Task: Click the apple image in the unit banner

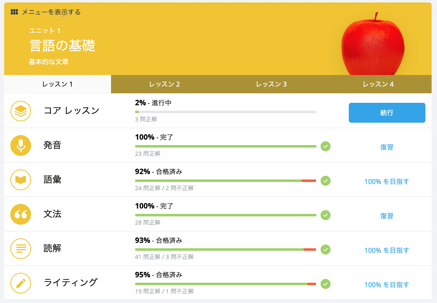Action: click(x=372, y=46)
